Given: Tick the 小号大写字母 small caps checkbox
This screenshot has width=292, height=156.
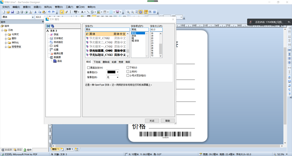Looking at the screenshot, I should 128,76.
